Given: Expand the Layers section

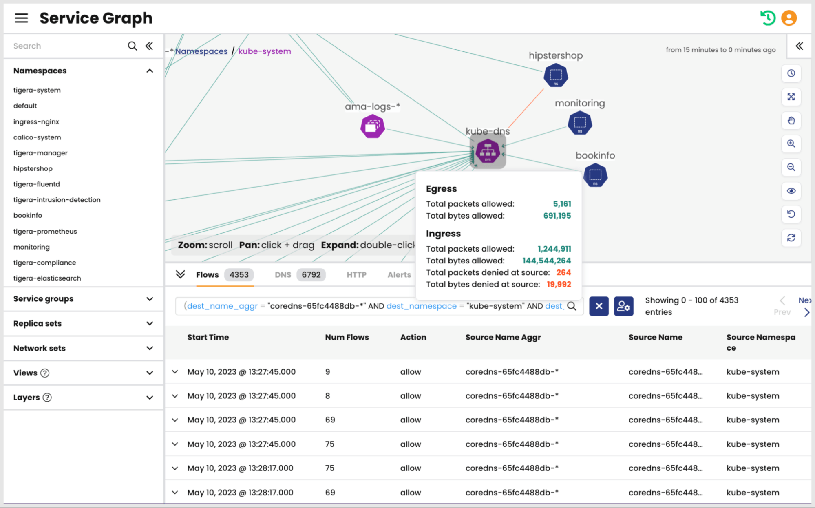Looking at the screenshot, I should 150,398.
